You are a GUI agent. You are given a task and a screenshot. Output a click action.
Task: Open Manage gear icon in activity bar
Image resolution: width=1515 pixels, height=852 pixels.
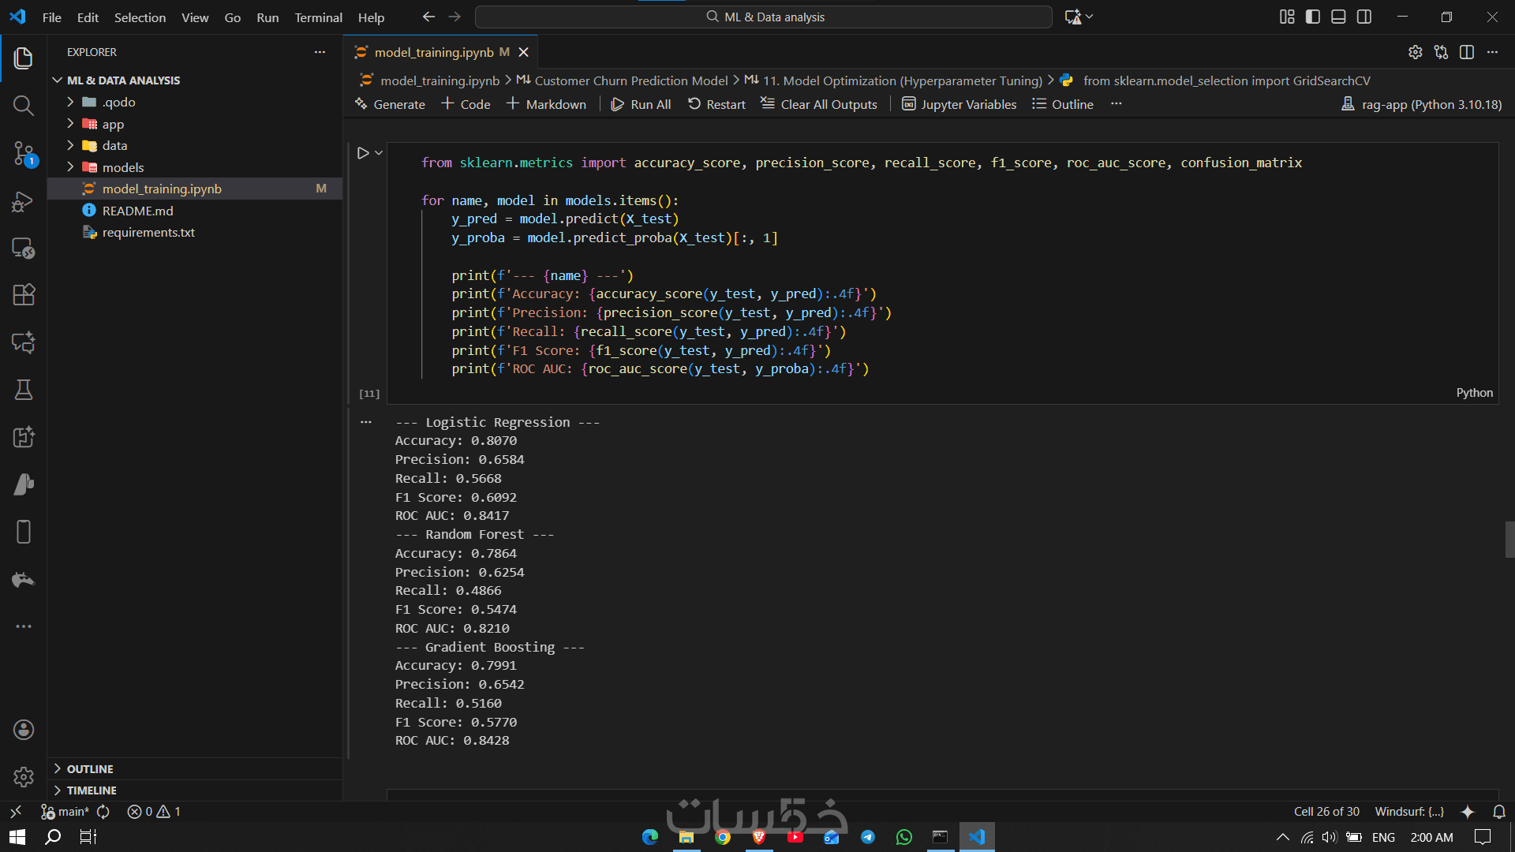(x=24, y=777)
